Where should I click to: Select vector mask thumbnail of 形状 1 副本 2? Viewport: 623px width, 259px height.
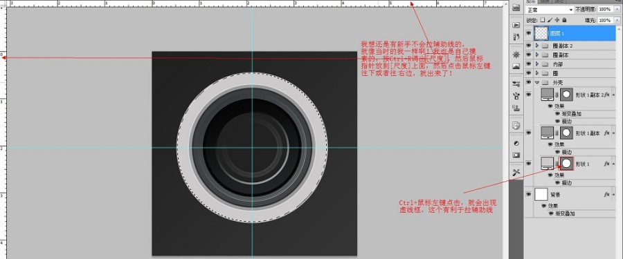pos(566,95)
